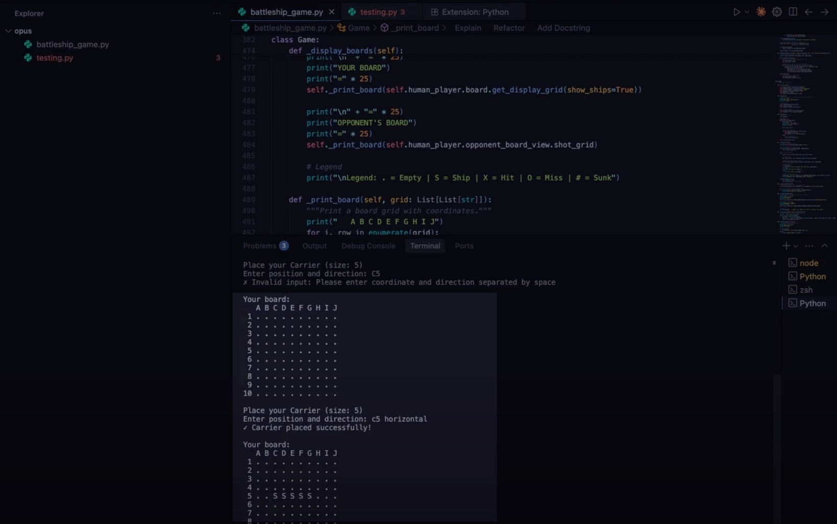The height and width of the screenshot is (524, 837).
Task: Maximize the panel with the up chevron
Action: (825, 246)
